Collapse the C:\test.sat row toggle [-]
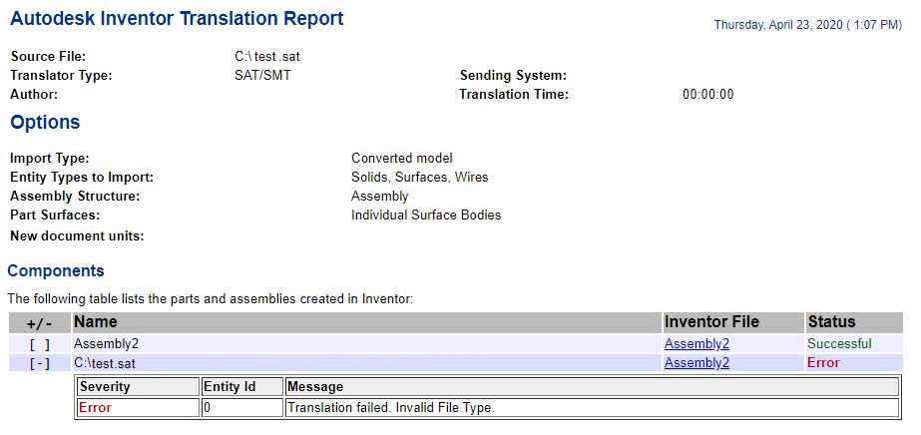921x435 pixels. point(39,363)
